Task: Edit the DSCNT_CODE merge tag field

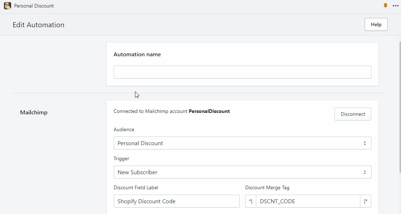Action: coord(308,201)
